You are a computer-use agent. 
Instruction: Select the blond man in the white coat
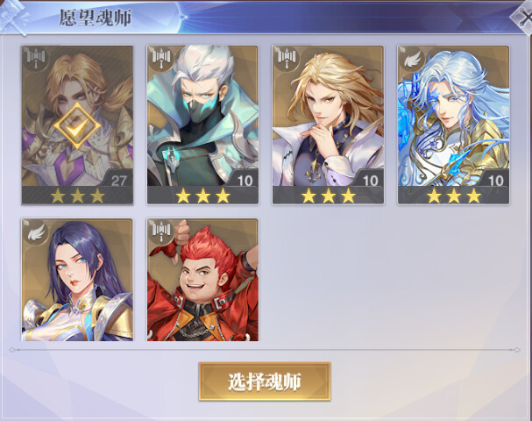[x=328, y=125]
